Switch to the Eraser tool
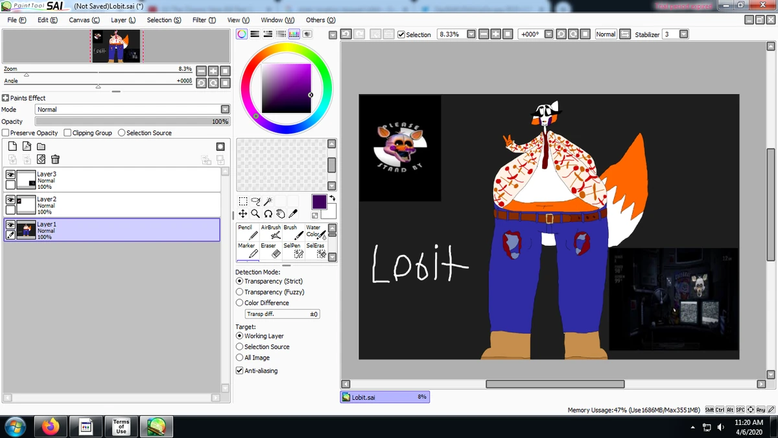Screen dimensions: 778x438 point(270,250)
